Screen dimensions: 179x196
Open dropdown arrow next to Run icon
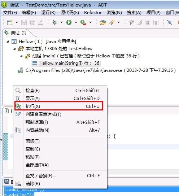76,22
